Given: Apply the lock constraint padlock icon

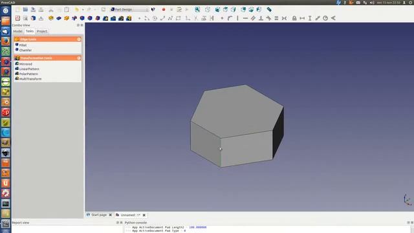Looking at the screenshot, I should click(x=294, y=18).
